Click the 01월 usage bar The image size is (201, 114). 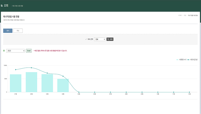coord(16,83)
